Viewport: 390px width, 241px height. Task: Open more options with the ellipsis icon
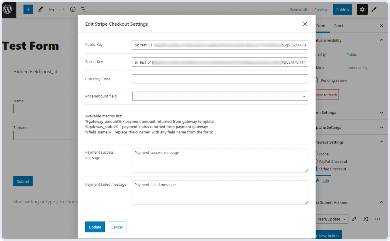[377, 219]
